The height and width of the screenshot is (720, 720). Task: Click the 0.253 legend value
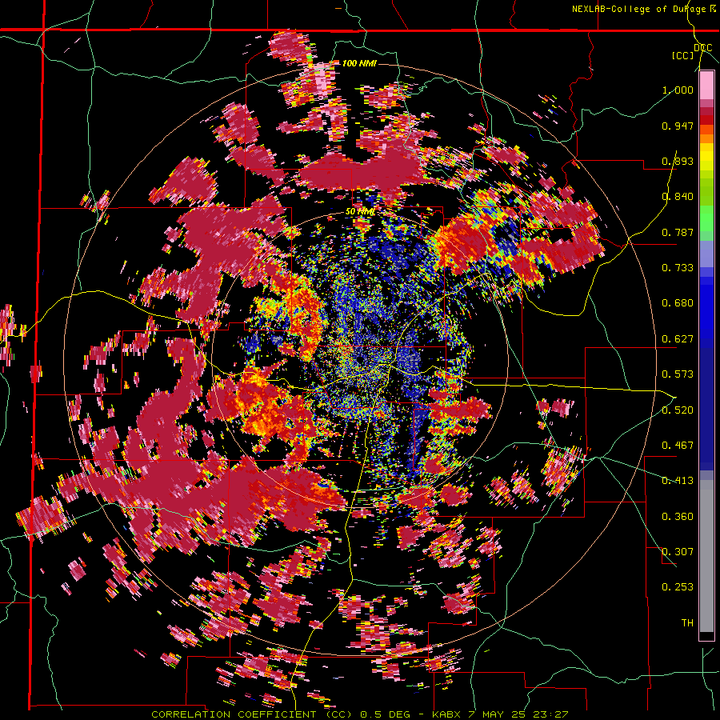coord(678,587)
